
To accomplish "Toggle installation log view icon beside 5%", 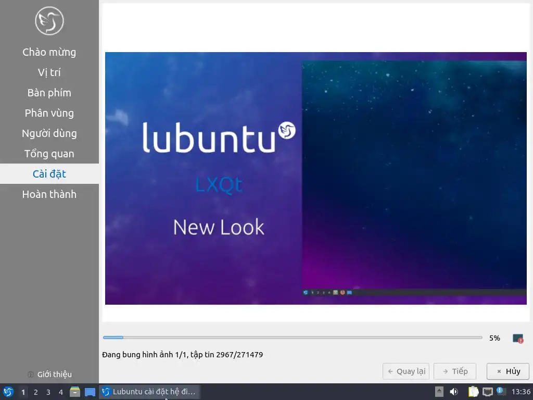I will 518,338.
